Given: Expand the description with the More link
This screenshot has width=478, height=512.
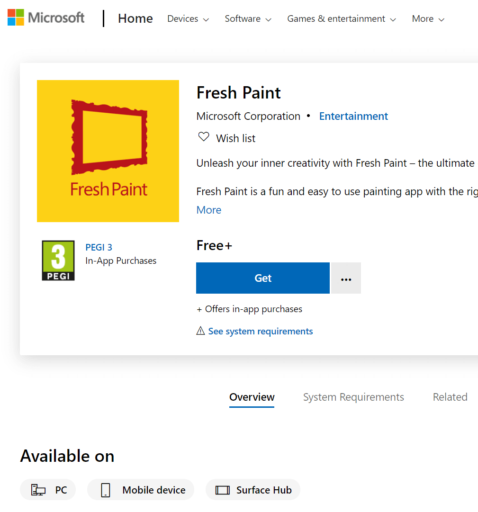Looking at the screenshot, I should (208, 210).
